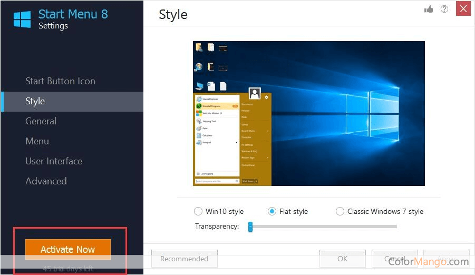Close the settings window with the red X
This screenshot has height=275, width=475.
coord(463,9)
